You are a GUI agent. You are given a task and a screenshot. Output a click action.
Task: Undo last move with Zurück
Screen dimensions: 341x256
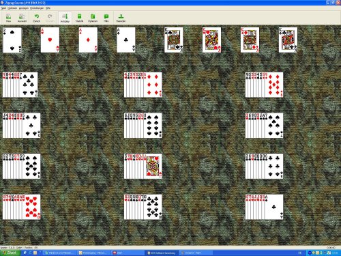36,18
